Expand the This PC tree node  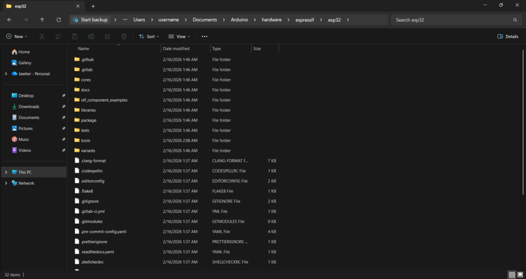click(6, 172)
